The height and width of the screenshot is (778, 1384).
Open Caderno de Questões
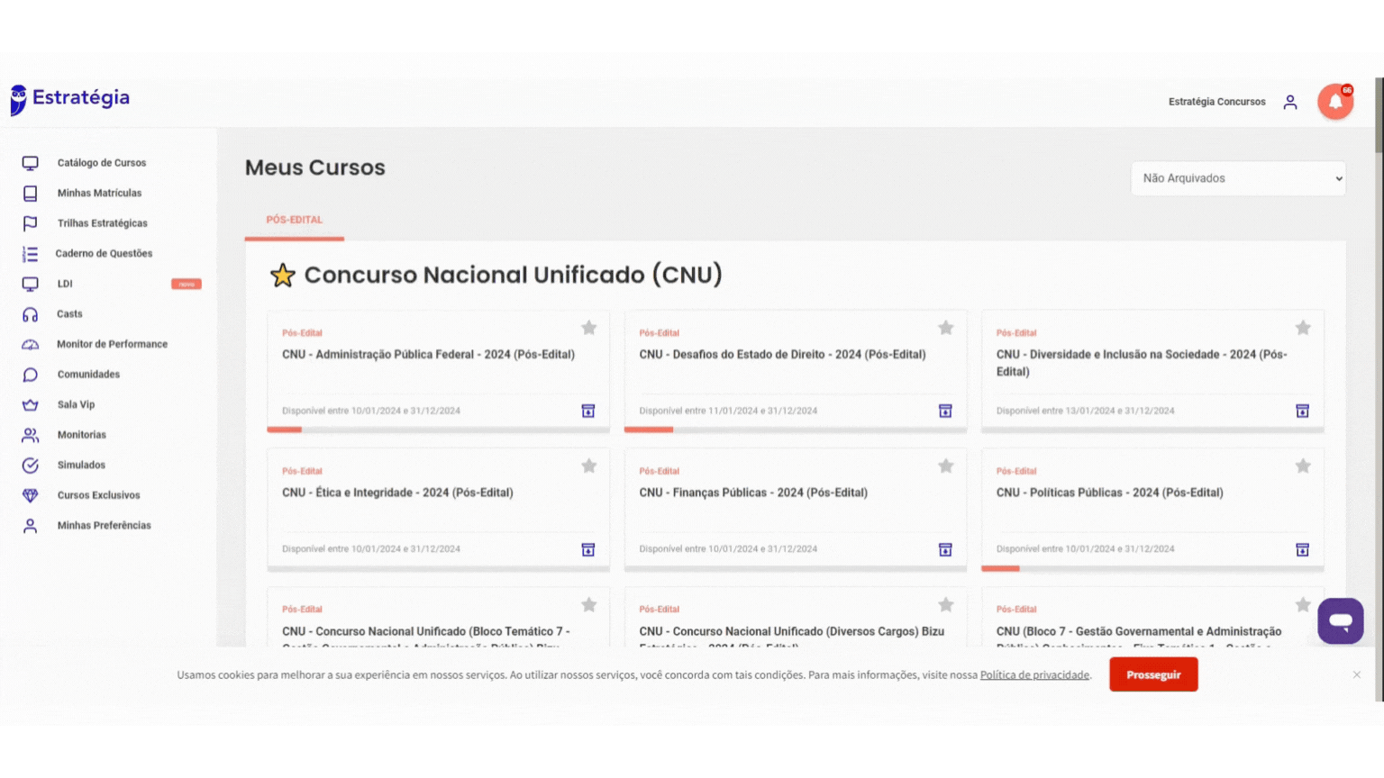pos(104,254)
